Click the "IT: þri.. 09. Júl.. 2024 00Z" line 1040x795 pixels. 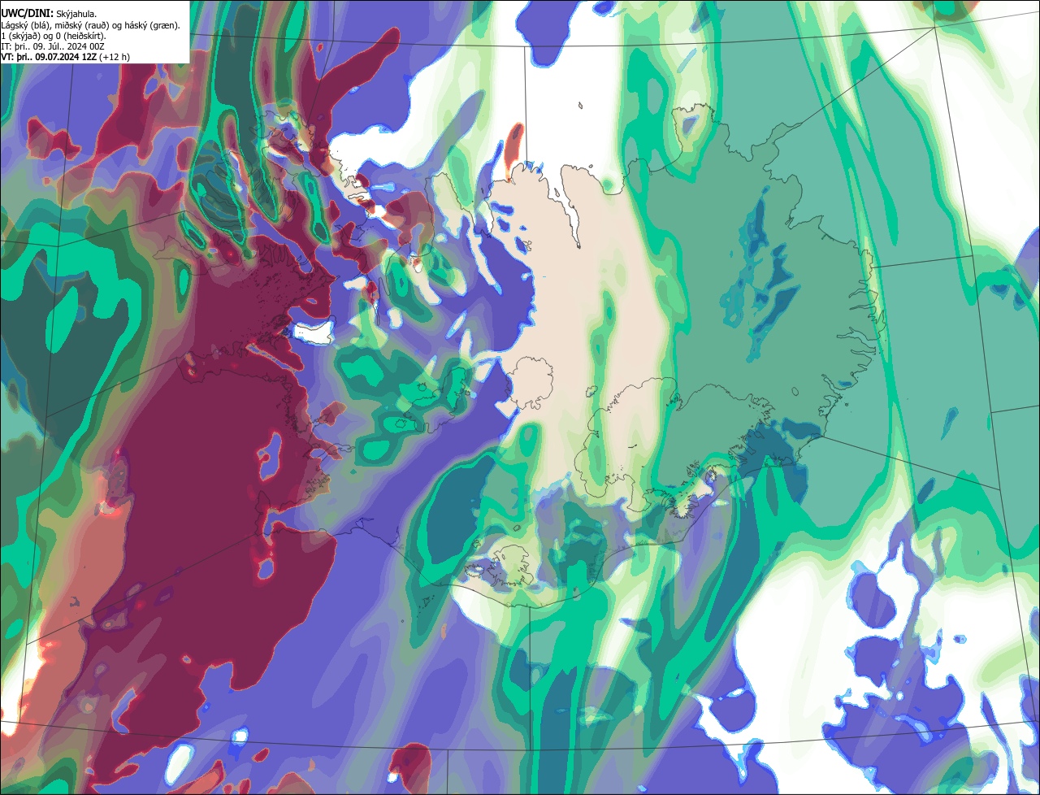(53, 46)
